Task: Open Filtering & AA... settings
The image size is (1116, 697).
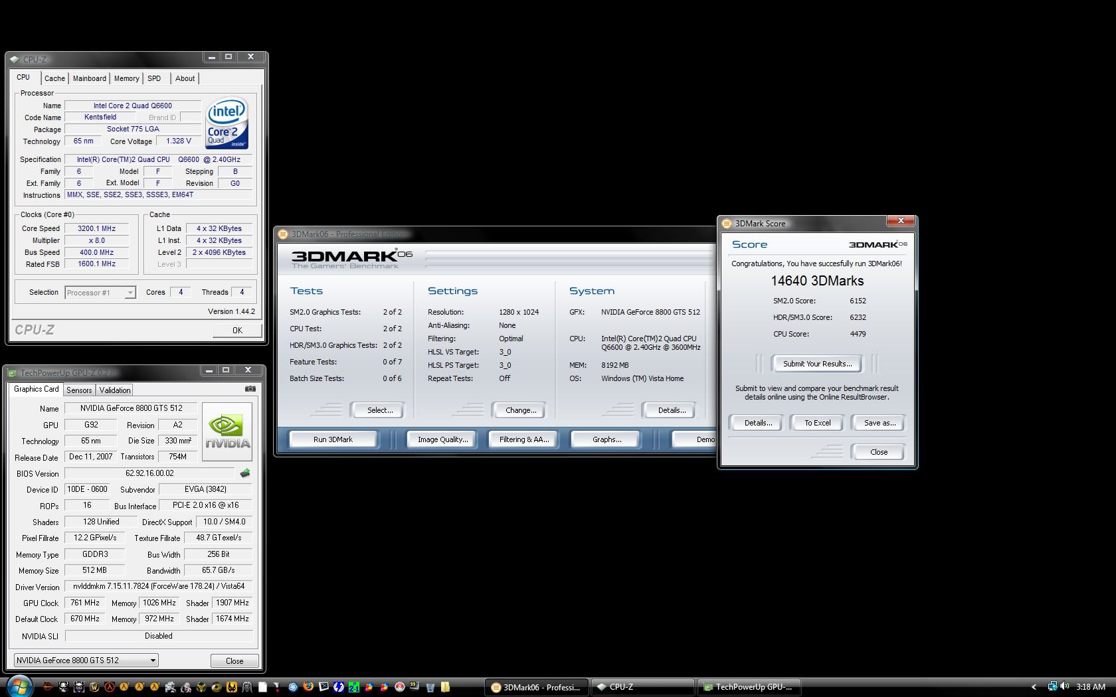Action: pyautogui.click(x=524, y=439)
